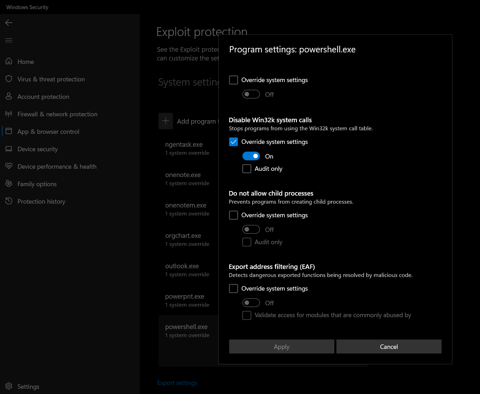Go to Protection history page
The height and width of the screenshot is (394, 480).
tap(41, 202)
